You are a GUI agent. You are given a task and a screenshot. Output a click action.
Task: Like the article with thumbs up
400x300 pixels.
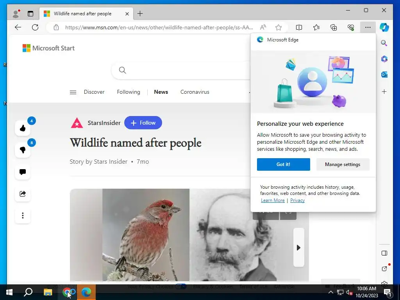pyautogui.click(x=23, y=128)
